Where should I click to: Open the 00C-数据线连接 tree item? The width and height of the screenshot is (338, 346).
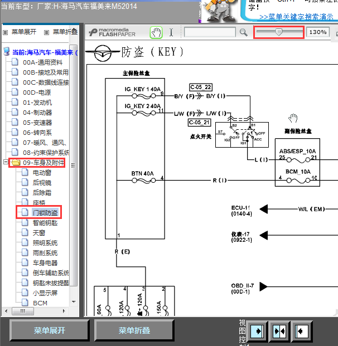(46, 82)
